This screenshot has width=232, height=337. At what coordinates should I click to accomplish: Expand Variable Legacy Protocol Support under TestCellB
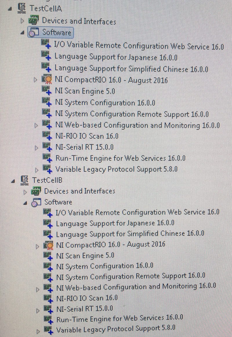coord(38,331)
